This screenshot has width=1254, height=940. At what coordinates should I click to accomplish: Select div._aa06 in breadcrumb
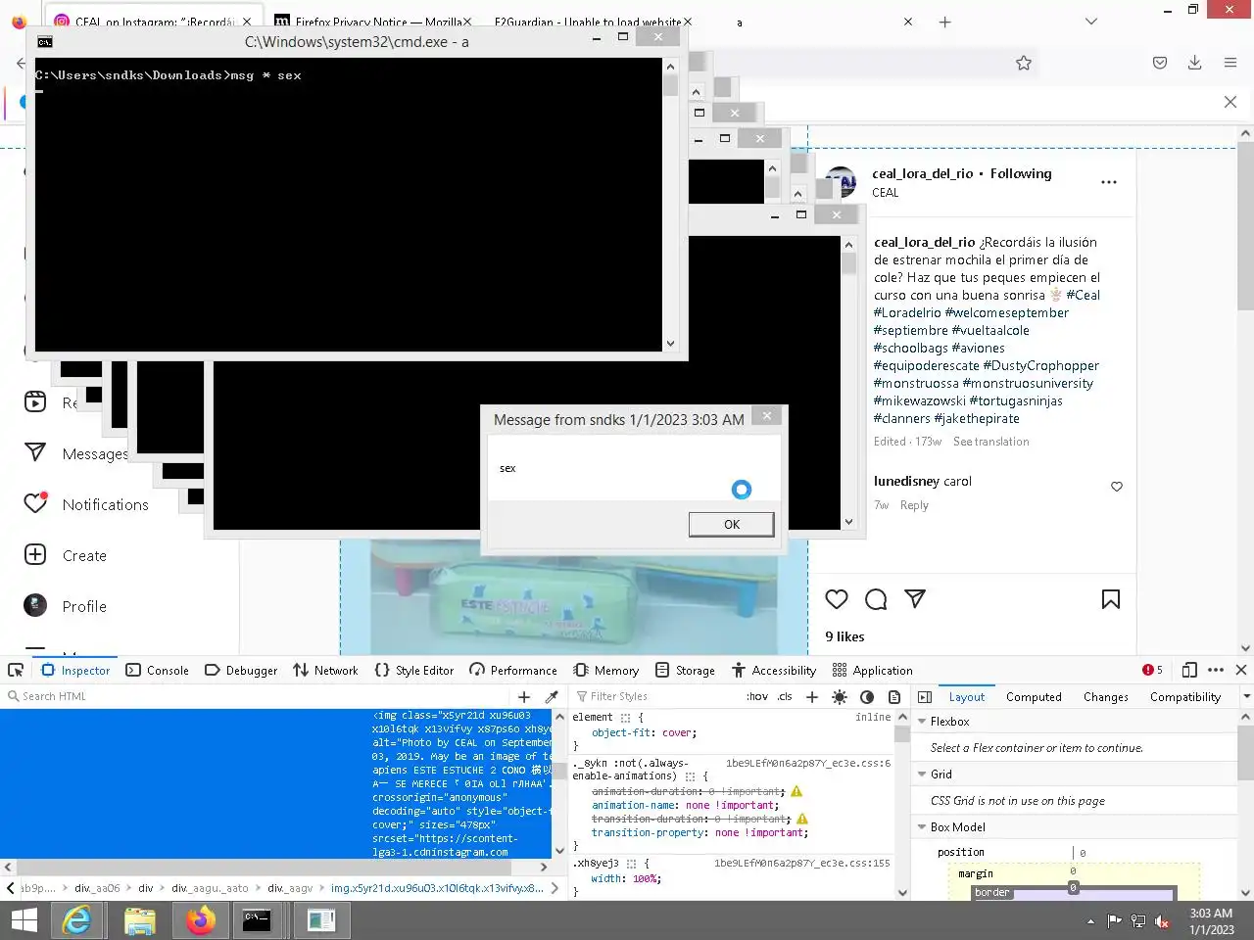97,889
